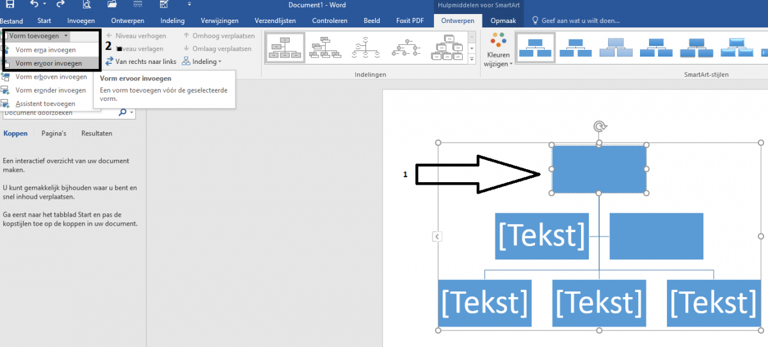Switch to the Start ribbon tab
Image resolution: width=768 pixels, height=347 pixels.
pos(44,20)
